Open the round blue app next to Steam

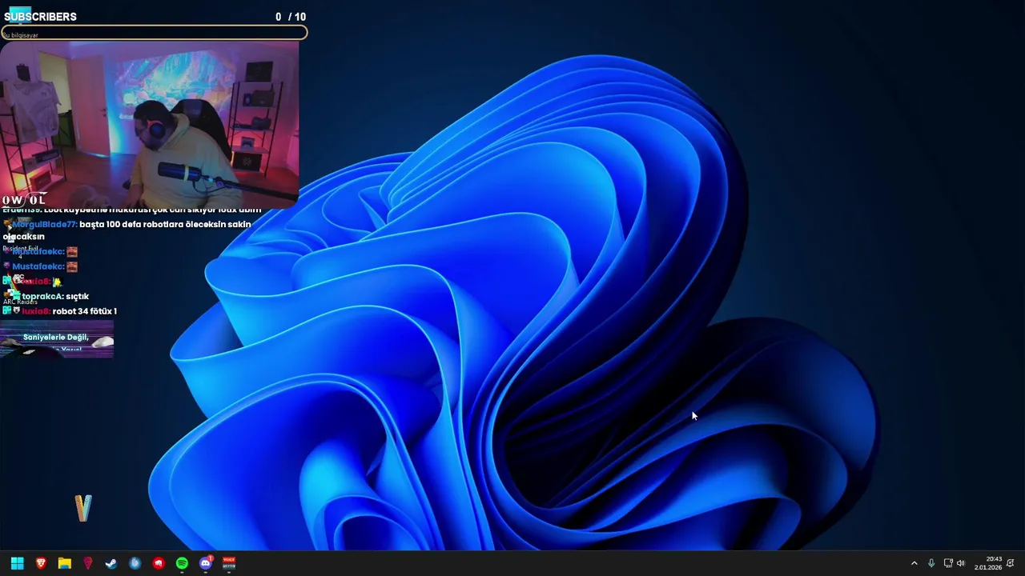tap(135, 563)
